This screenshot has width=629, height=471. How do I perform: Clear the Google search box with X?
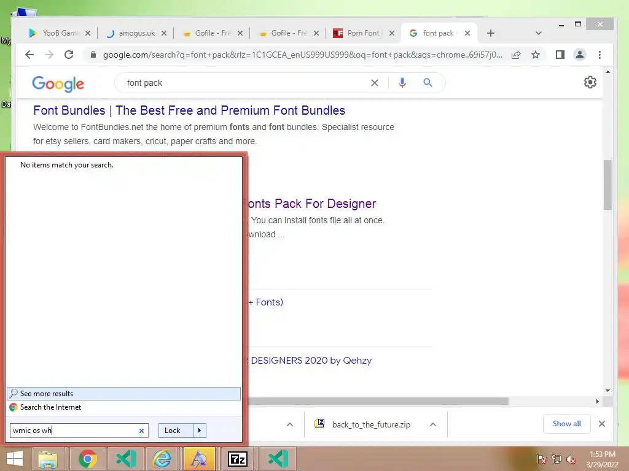pyautogui.click(x=375, y=83)
